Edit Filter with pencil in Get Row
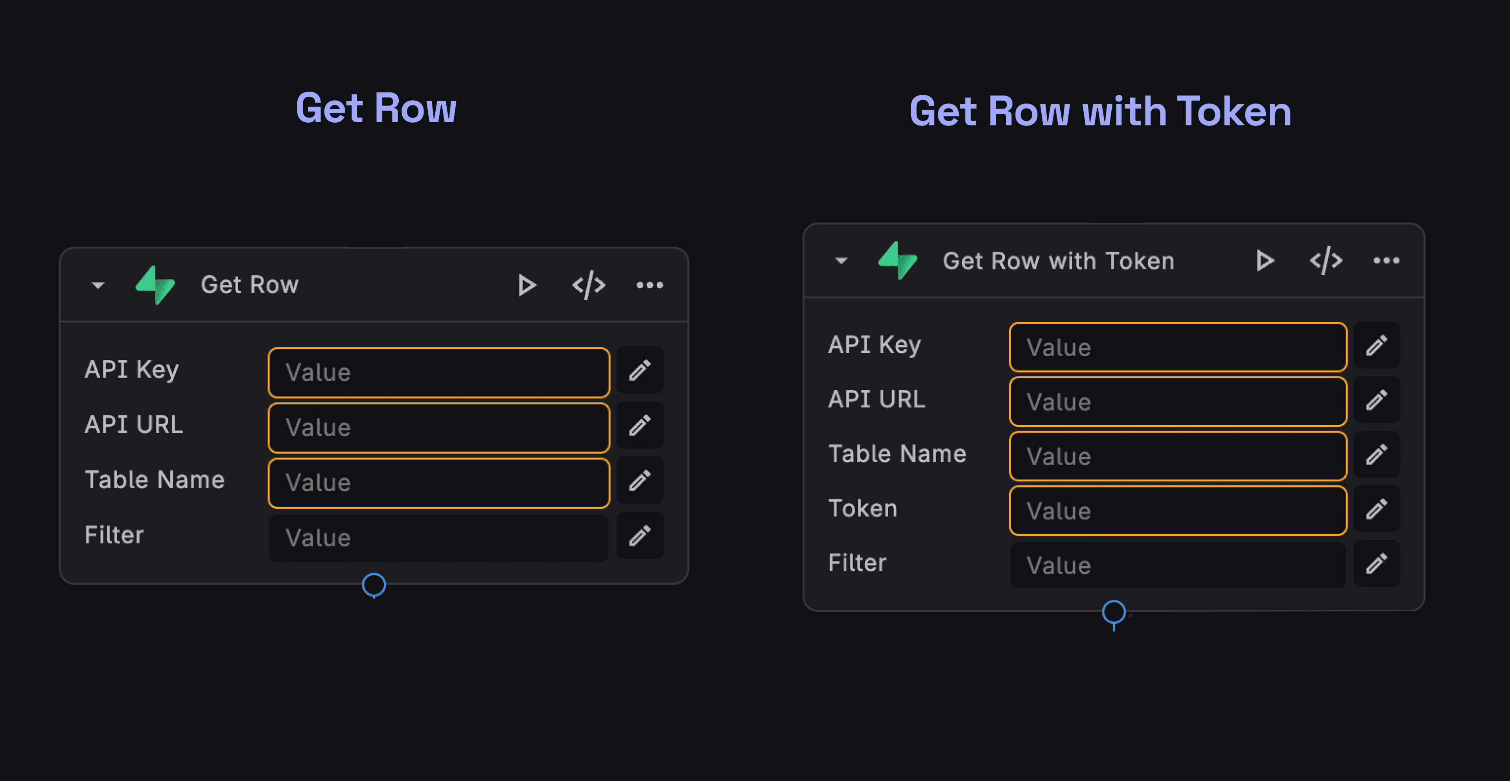Screen dimensions: 1510x781 639,536
